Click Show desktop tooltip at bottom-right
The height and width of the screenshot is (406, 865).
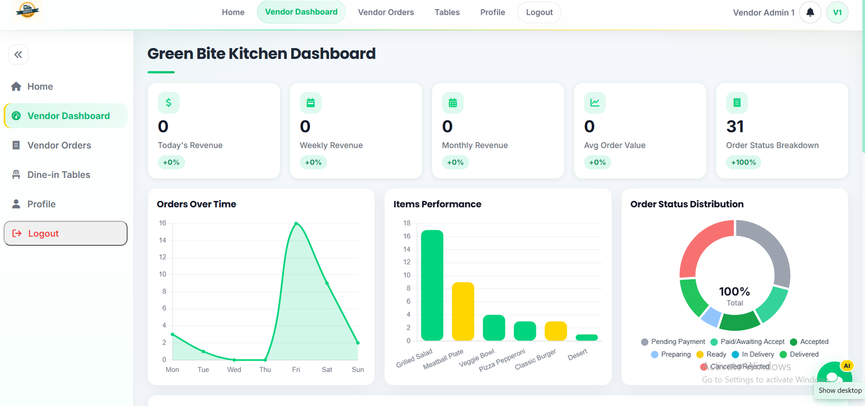[x=840, y=390]
